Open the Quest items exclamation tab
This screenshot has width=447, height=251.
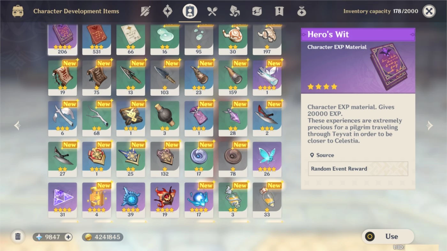coord(279,11)
